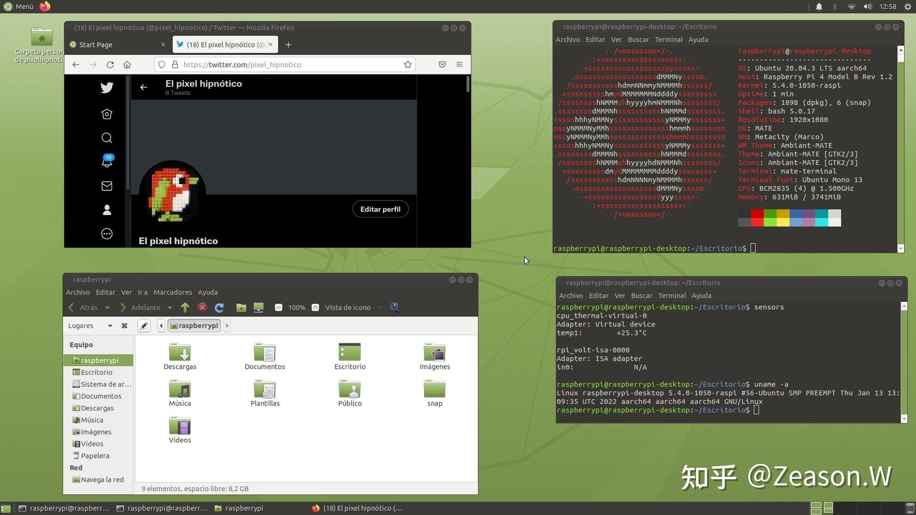Viewport: 916px width, 515px height.
Task: Open Twitter direct messages envelope
Action: click(x=107, y=186)
